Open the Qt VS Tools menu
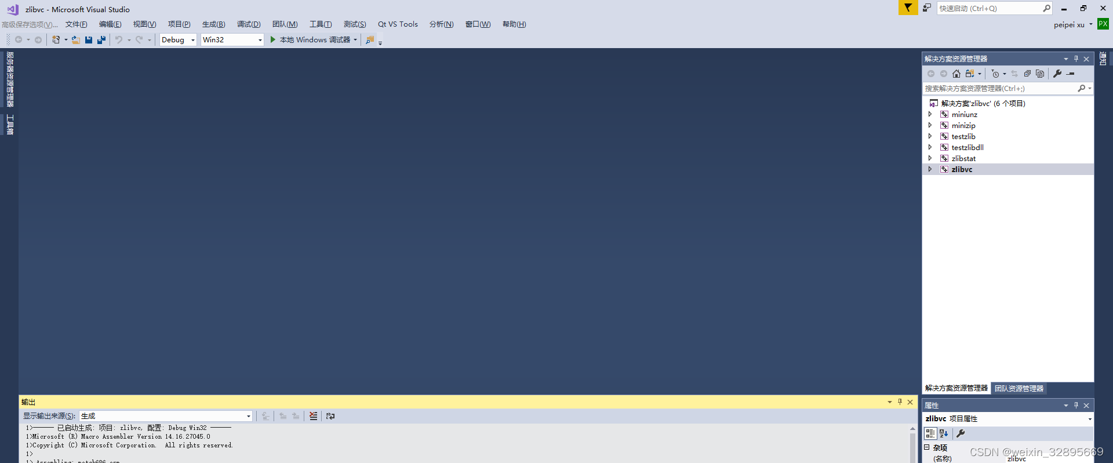 [x=398, y=24]
